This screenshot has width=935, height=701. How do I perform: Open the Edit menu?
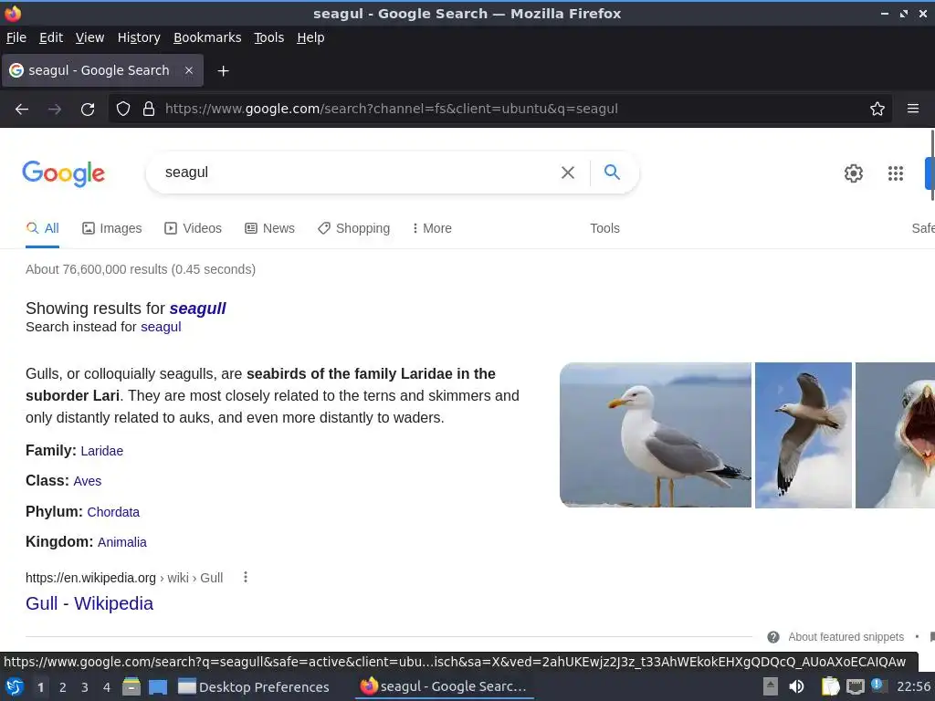[51, 37]
